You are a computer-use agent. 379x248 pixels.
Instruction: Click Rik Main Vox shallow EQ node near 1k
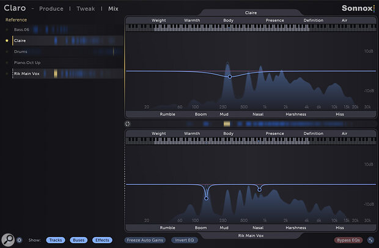click(x=259, y=190)
